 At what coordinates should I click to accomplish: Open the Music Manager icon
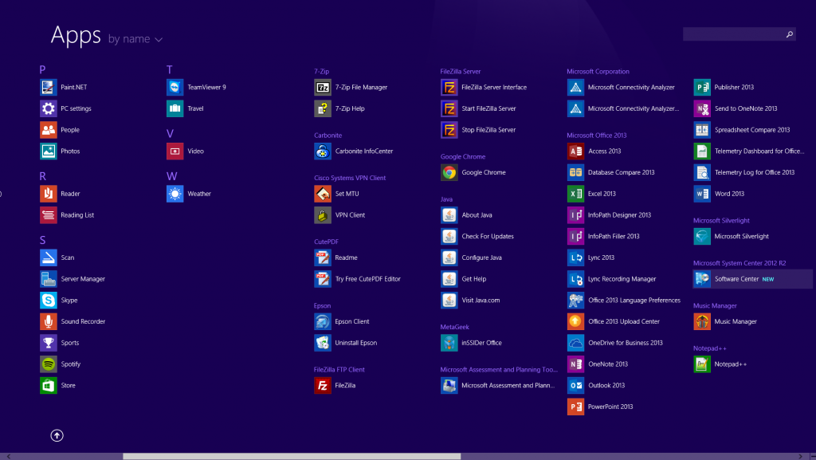(702, 321)
